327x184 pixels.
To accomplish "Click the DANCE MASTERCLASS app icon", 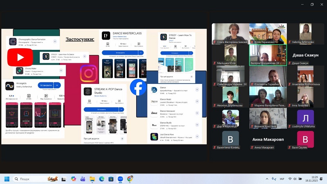I will coord(106,36).
